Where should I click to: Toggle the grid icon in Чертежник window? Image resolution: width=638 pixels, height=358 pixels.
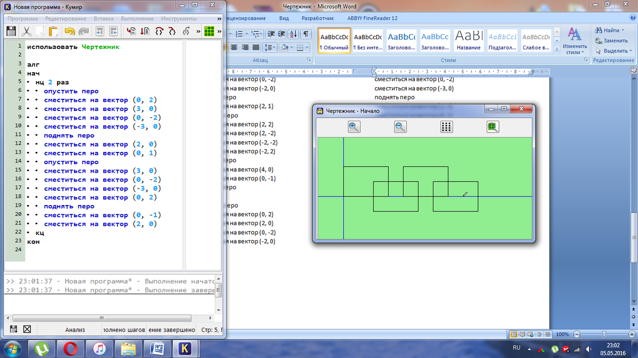[447, 126]
